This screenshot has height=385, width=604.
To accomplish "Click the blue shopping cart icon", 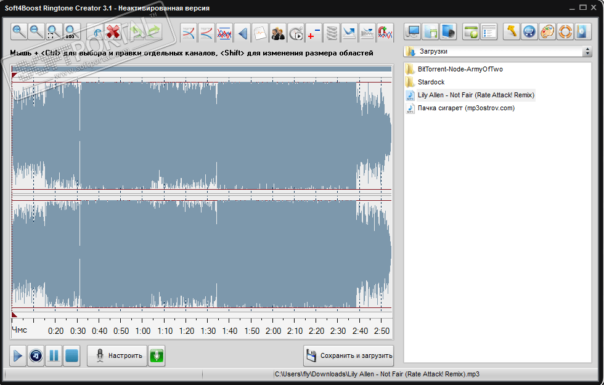I will coord(529,31).
